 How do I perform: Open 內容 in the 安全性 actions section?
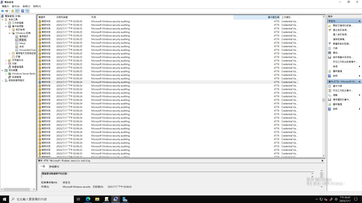tap(335, 48)
